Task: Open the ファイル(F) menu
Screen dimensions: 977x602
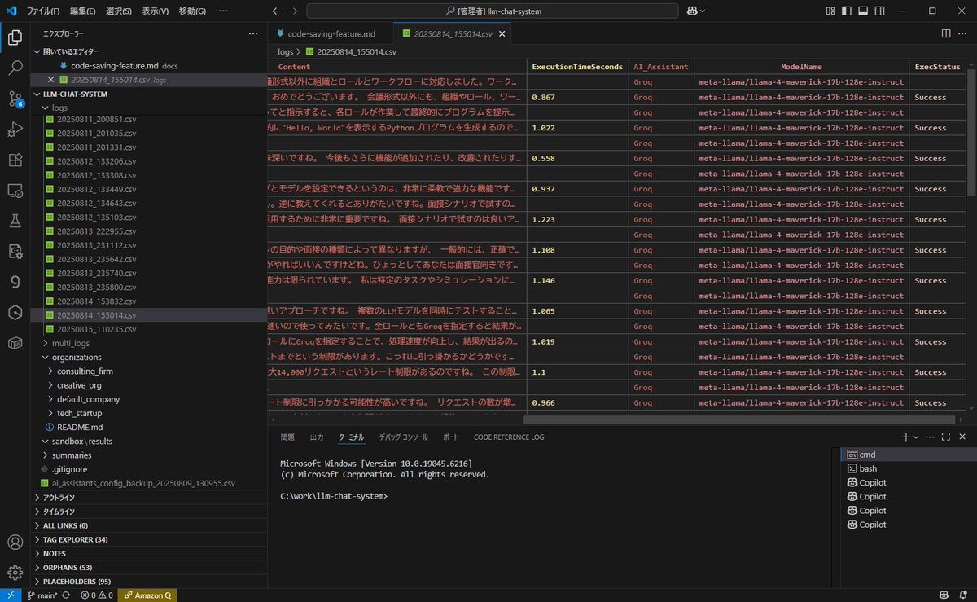Action: (44, 11)
